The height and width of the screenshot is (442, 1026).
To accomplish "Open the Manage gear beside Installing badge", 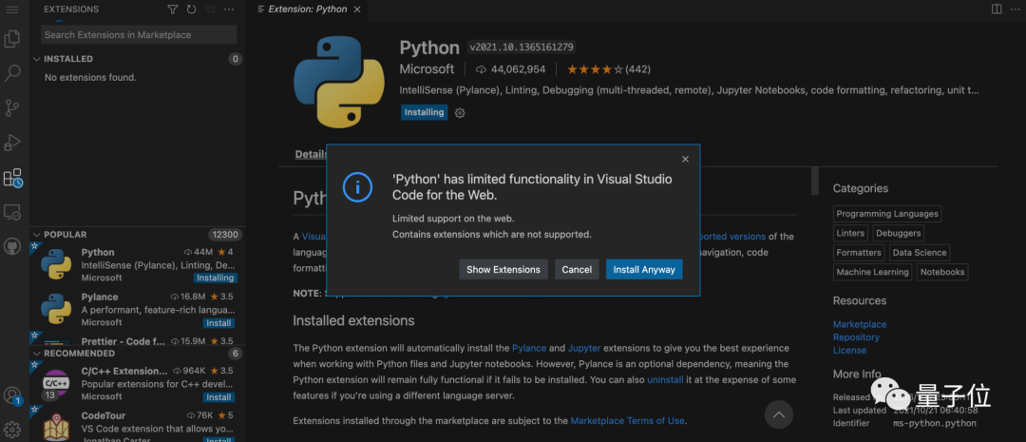I will pyautogui.click(x=460, y=112).
